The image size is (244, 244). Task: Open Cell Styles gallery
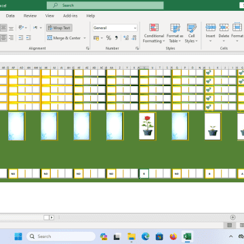191,33
